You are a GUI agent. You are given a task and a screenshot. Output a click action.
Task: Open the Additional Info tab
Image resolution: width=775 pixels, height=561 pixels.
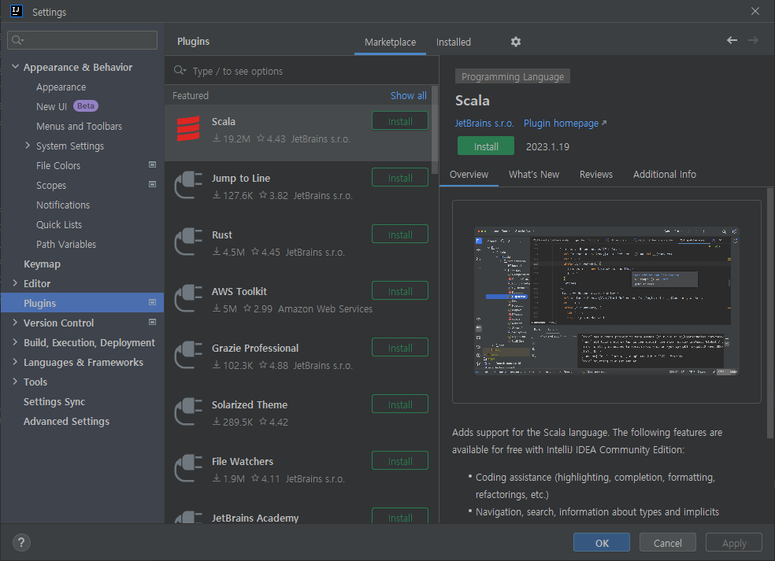664,175
